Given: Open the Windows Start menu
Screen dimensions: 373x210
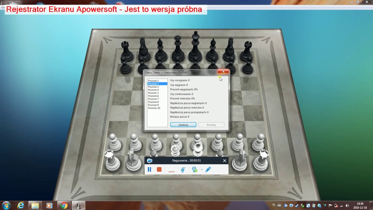Looking at the screenshot, I should click(x=6, y=205).
